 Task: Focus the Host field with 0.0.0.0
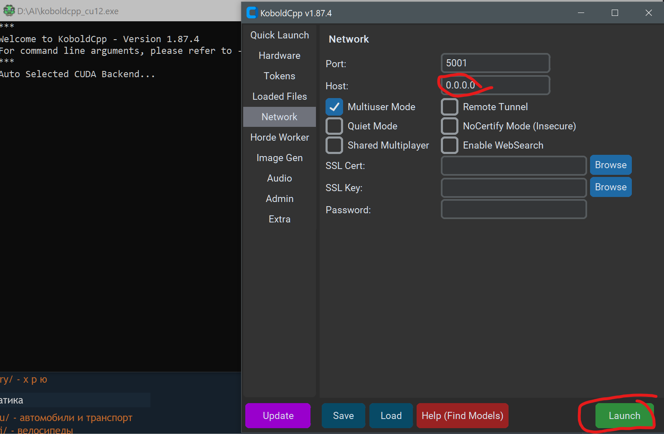(495, 85)
